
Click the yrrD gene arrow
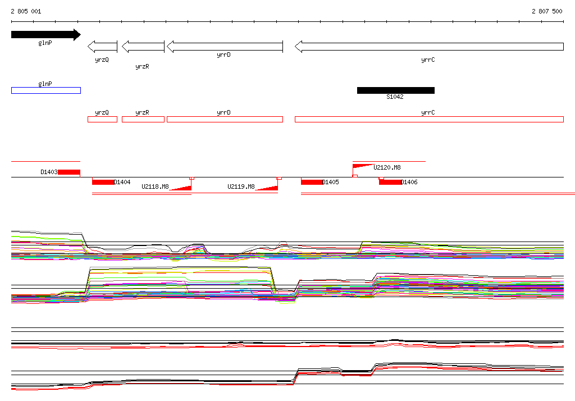click(x=225, y=47)
